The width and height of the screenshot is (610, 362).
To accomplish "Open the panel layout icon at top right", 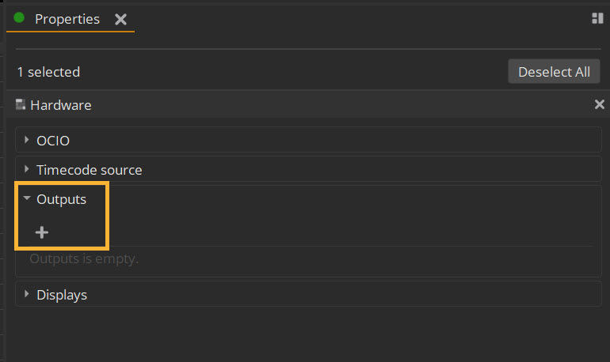I will [597, 18].
